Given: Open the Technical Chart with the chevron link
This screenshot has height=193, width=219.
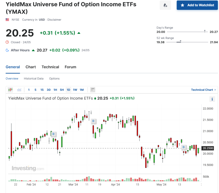Looking at the screenshot, I should tap(204, 90).
